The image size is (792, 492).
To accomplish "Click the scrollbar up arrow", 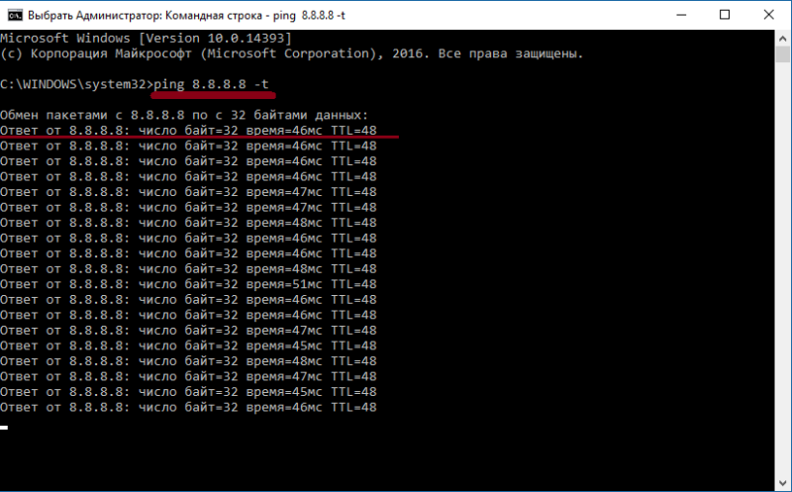I will (x=783, y=38).
